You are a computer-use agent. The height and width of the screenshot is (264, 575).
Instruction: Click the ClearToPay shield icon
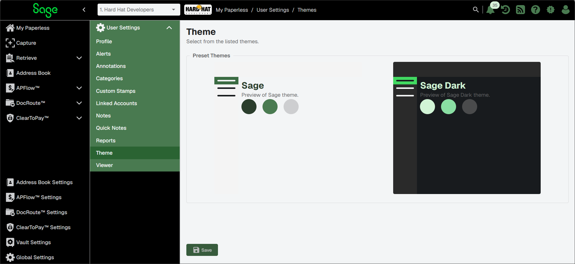click(10, 118)
